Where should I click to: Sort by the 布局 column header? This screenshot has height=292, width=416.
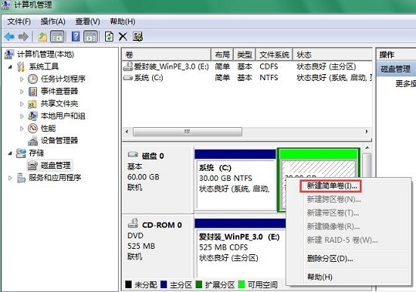tap(222, 54)
